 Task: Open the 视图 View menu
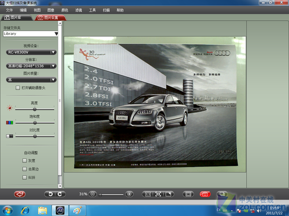37,10
